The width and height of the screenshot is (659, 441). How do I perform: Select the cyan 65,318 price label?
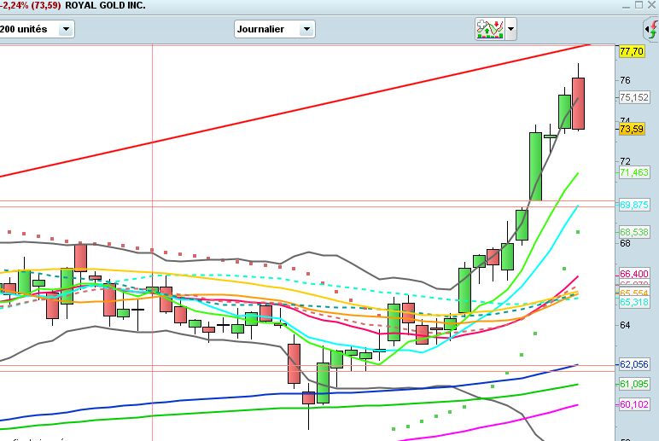pos(634,302)
